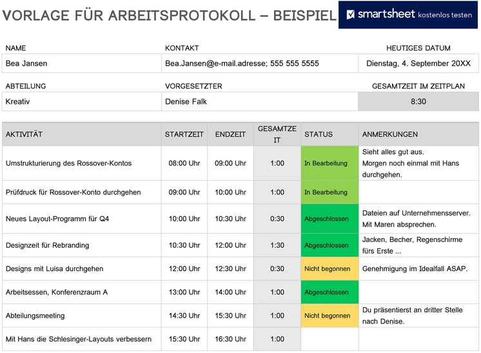
Task: Click 'In Bearbeitung' status for Umstrukturierung row
Action: (x=329, y=163)
